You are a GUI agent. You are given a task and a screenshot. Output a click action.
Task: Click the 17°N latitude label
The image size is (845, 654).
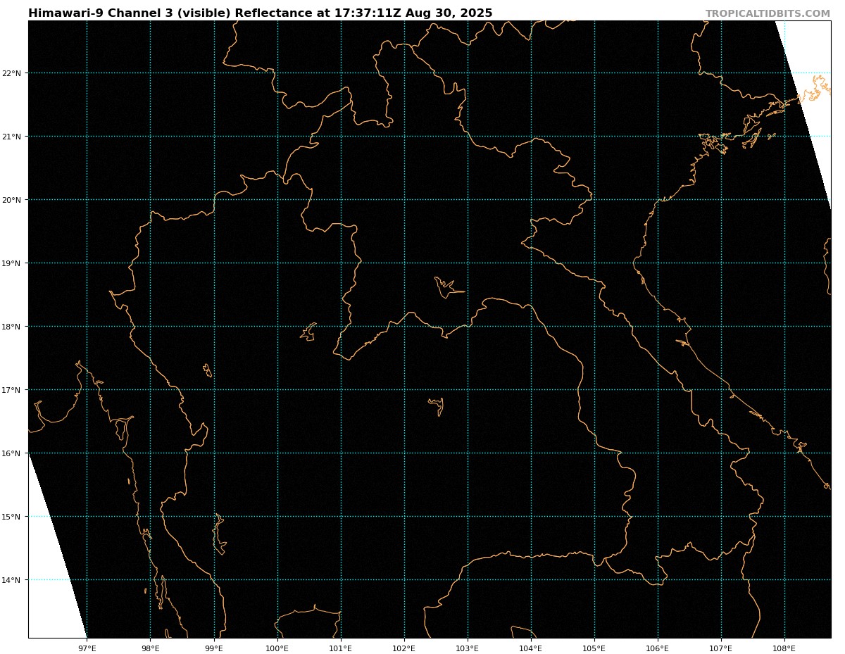[x=12, y=390]
